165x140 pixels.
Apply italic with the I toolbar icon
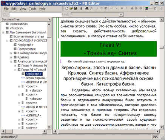coord(126,8)
